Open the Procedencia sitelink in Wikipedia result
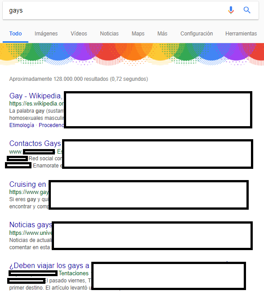Screen dimensions: 264x295 51,125
